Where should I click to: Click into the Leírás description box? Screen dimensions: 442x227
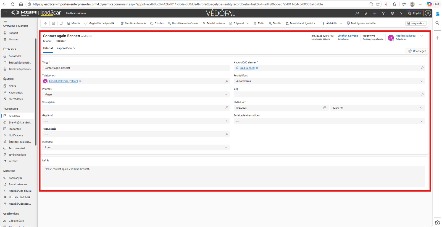234,177
